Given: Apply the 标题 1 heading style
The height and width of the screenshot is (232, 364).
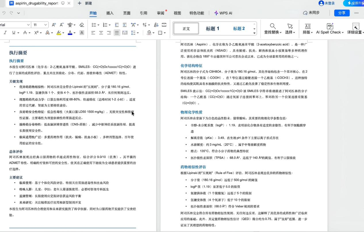Looking at the screenshot, I should coord(212,29).
